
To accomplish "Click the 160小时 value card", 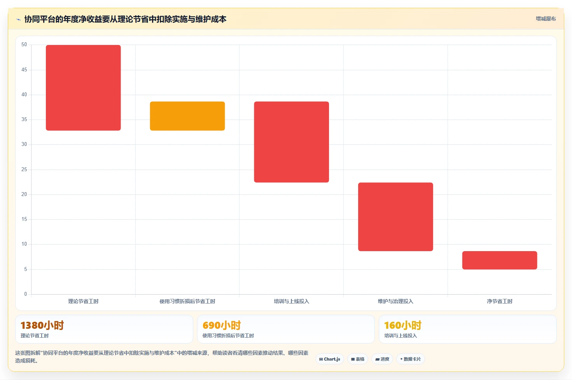I will 468,329.
